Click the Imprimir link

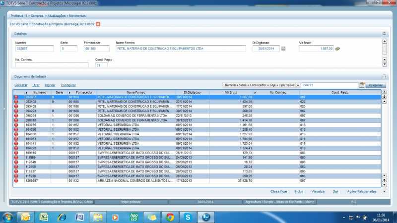coord(50,85)
